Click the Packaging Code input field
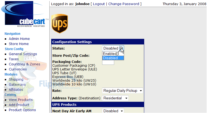208x113 pixels. 108,62
